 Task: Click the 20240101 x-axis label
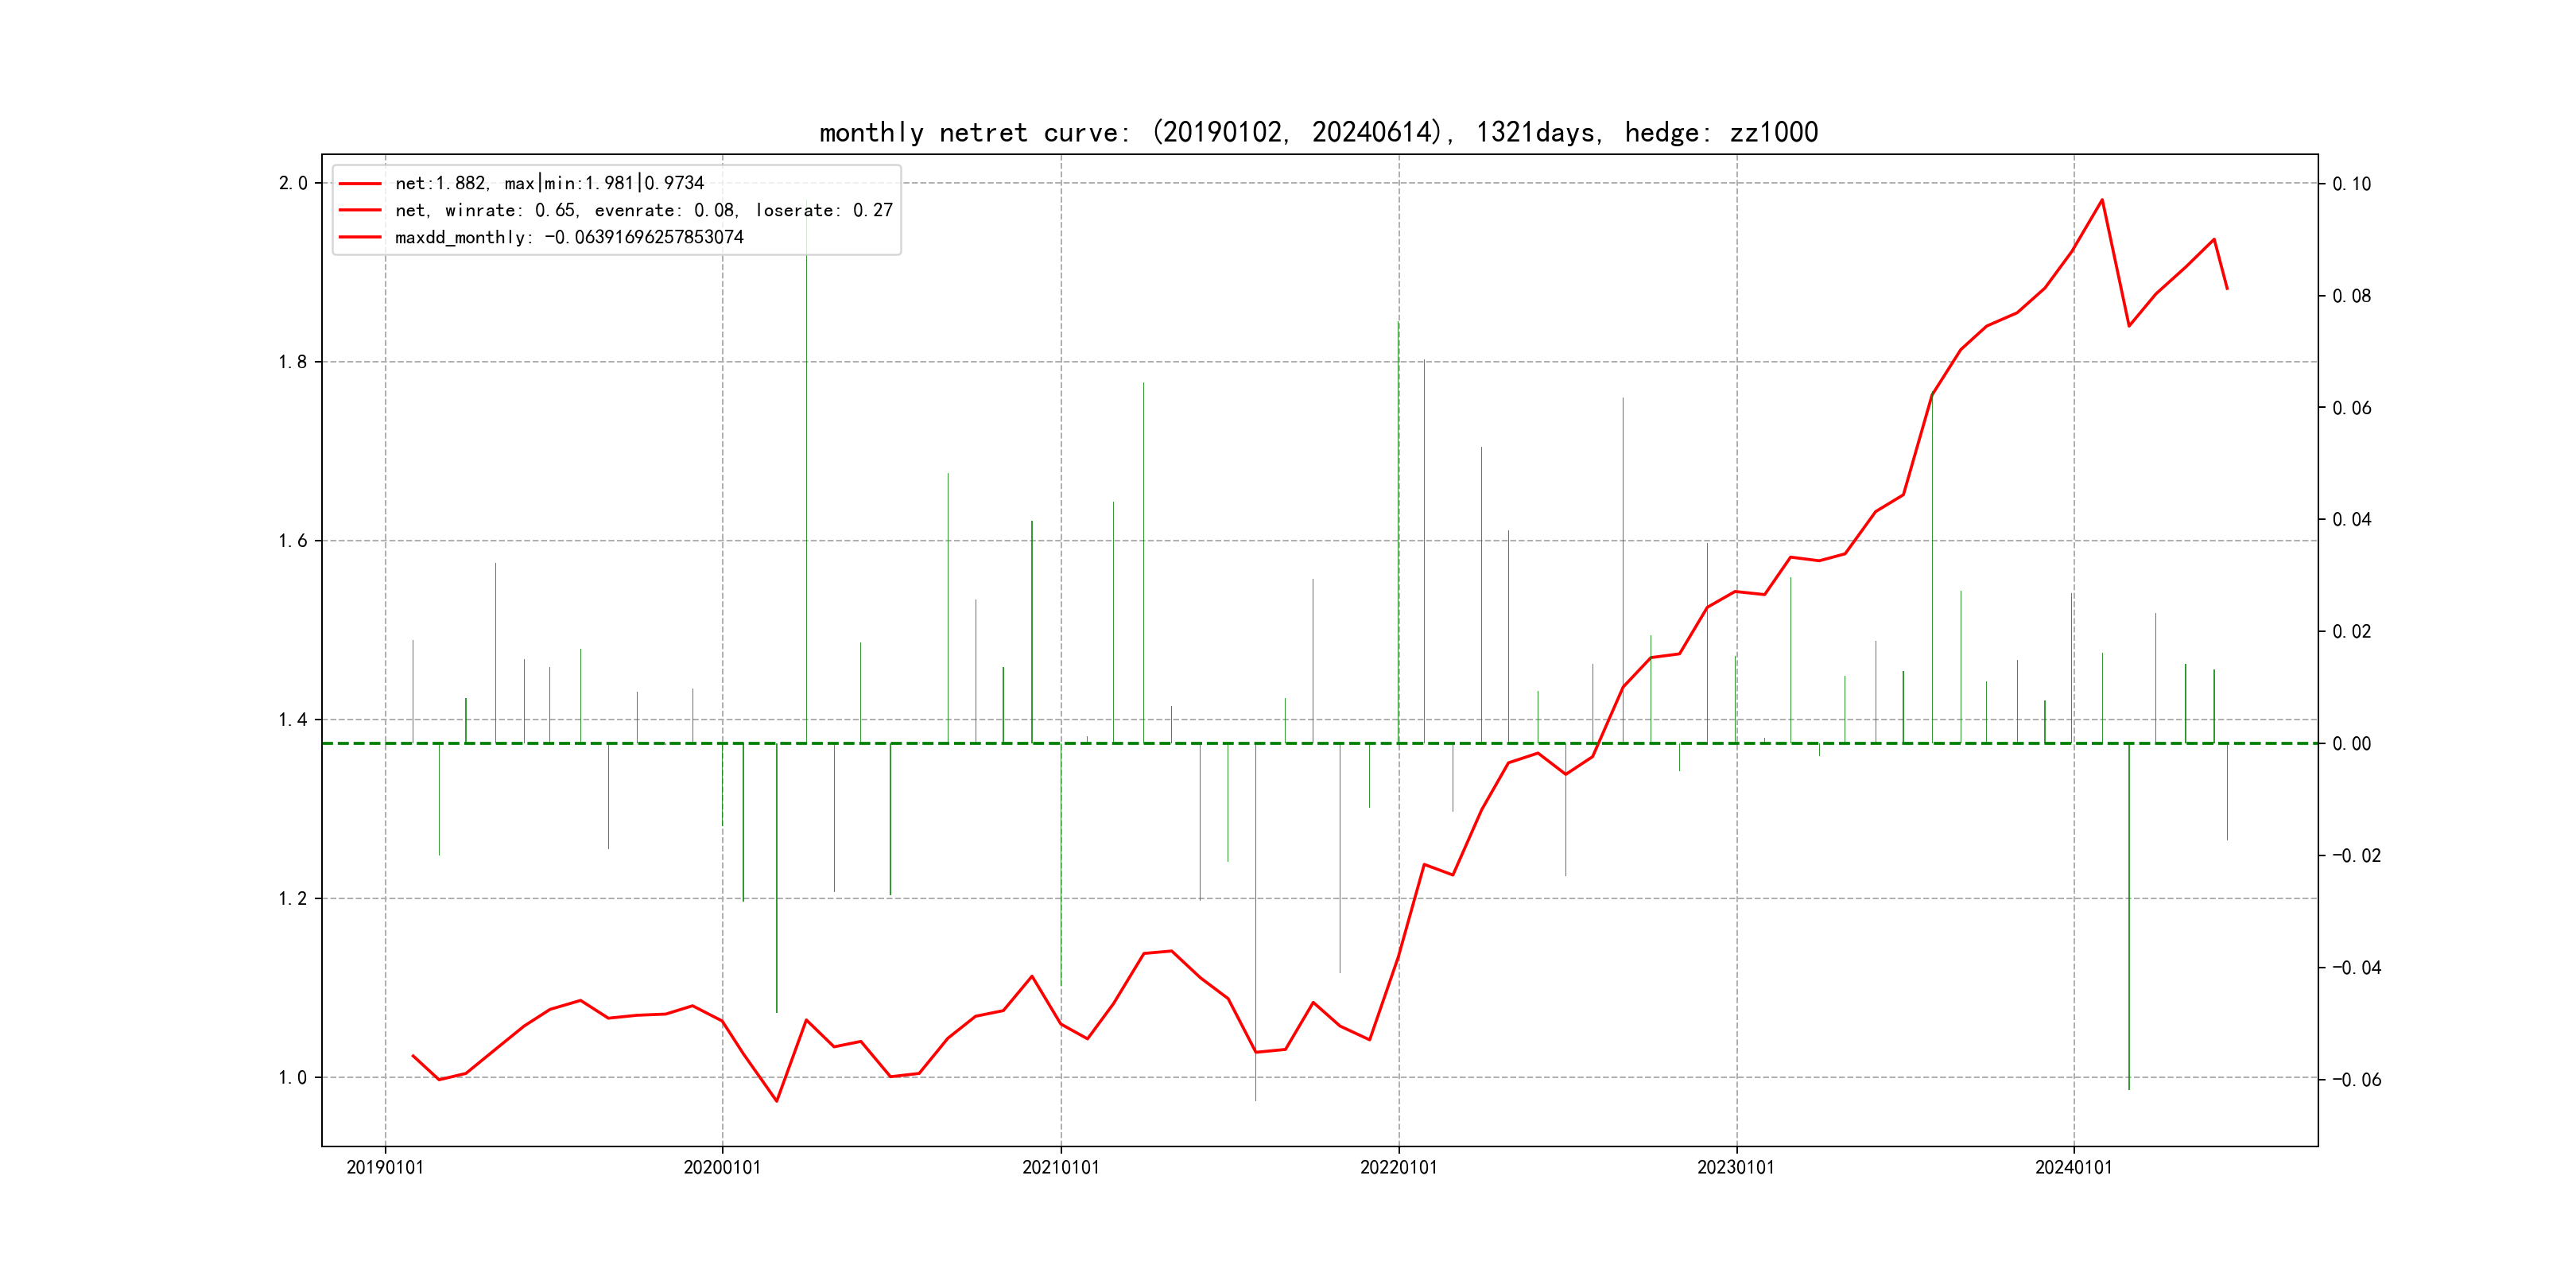2073,1167
